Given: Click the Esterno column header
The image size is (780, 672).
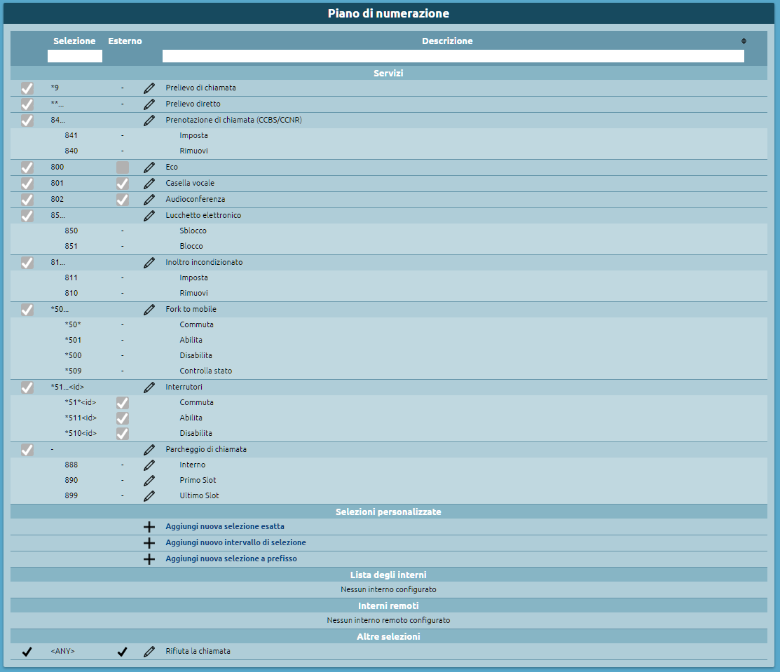Looking at the screenshot, I should 125,41.
